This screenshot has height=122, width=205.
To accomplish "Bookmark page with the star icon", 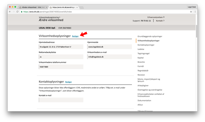I will tap(191, 12).
